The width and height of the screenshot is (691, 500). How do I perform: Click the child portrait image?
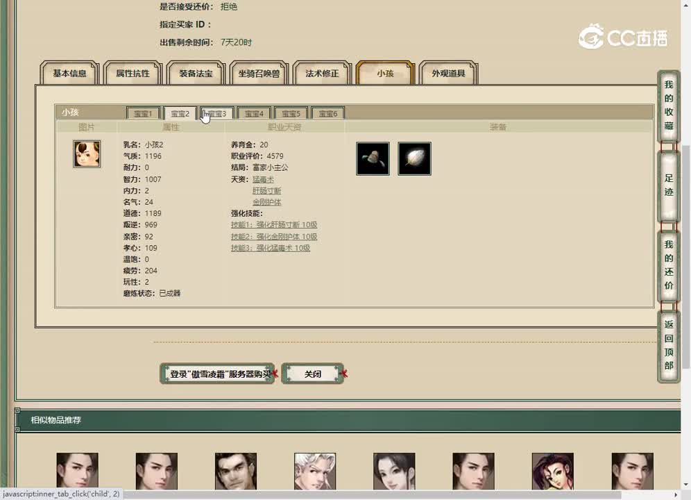[x=87, y=154]
